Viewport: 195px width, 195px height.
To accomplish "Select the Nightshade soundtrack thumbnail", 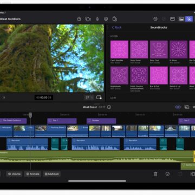I will [119, 75].
